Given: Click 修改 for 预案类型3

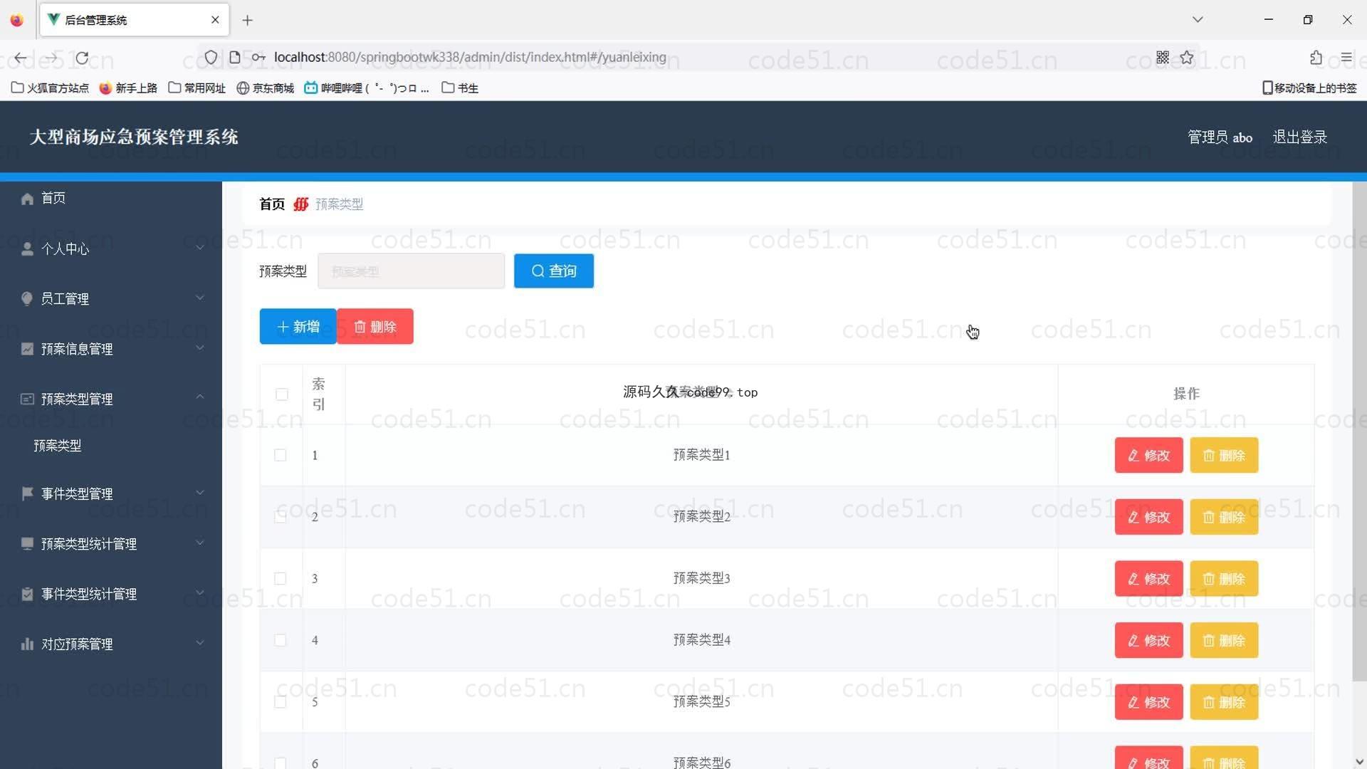Looking at the screenshot, I should [x=1148, y=579].
